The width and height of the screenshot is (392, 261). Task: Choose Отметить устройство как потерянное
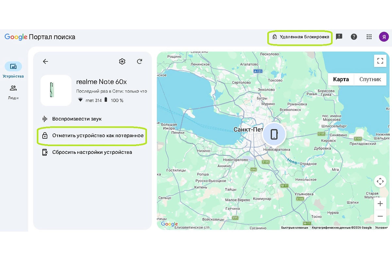coord(93,135)
